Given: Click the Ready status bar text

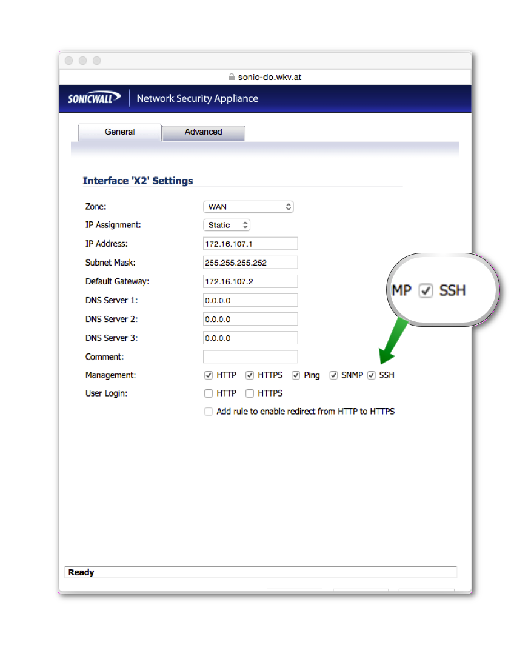Looking at the screenshot, I should (81, 572).
